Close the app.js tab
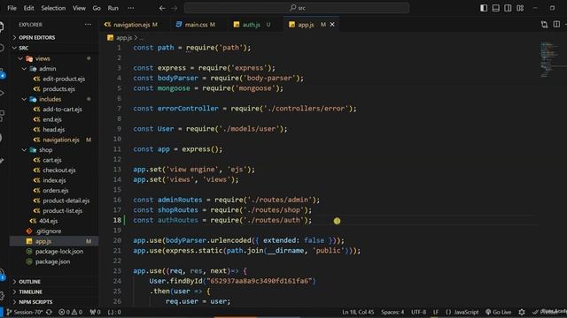The image size is (567, 318). click(332, 25)
